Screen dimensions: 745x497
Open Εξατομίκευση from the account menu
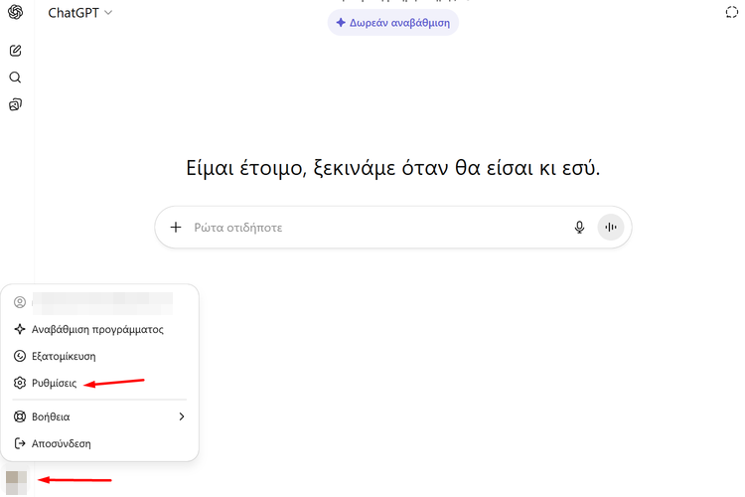[x=64, y=356]
